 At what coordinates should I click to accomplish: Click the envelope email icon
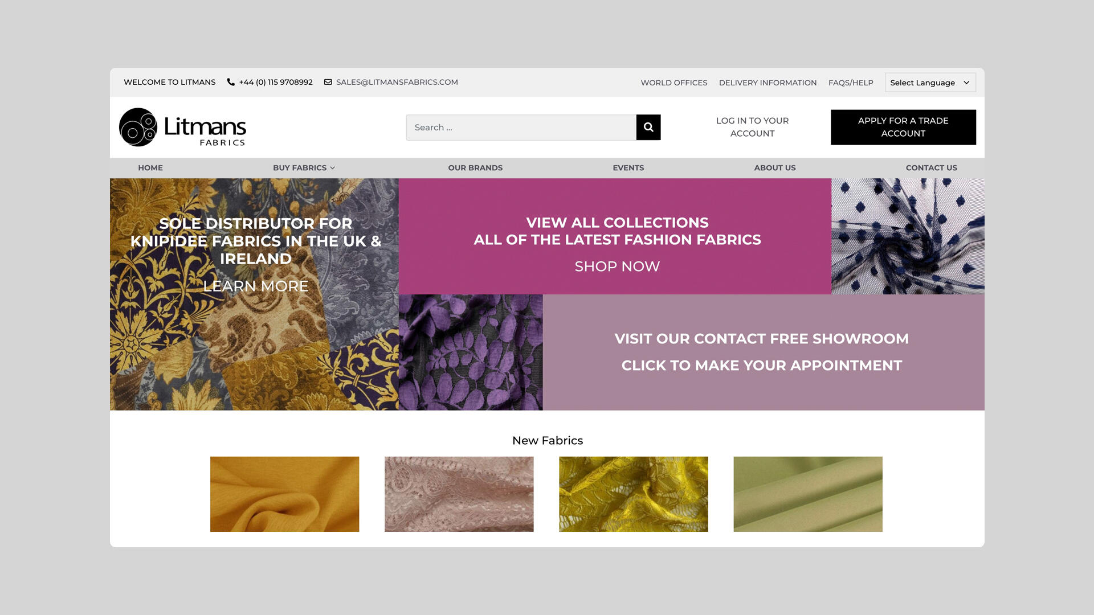[328, 82]
